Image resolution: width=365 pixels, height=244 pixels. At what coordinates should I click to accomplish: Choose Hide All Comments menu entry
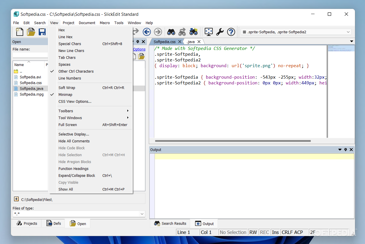click(91, 141)
